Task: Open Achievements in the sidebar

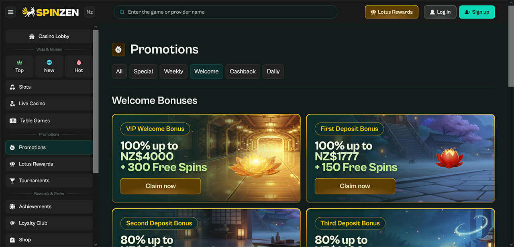Action: point(49,206)
